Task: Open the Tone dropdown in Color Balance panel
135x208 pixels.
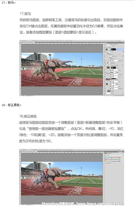Action: click(114, 155)
